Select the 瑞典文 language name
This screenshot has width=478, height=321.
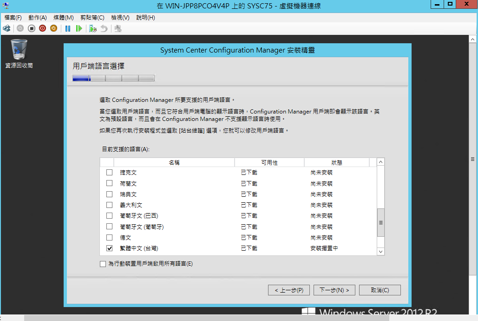point(128,194)
